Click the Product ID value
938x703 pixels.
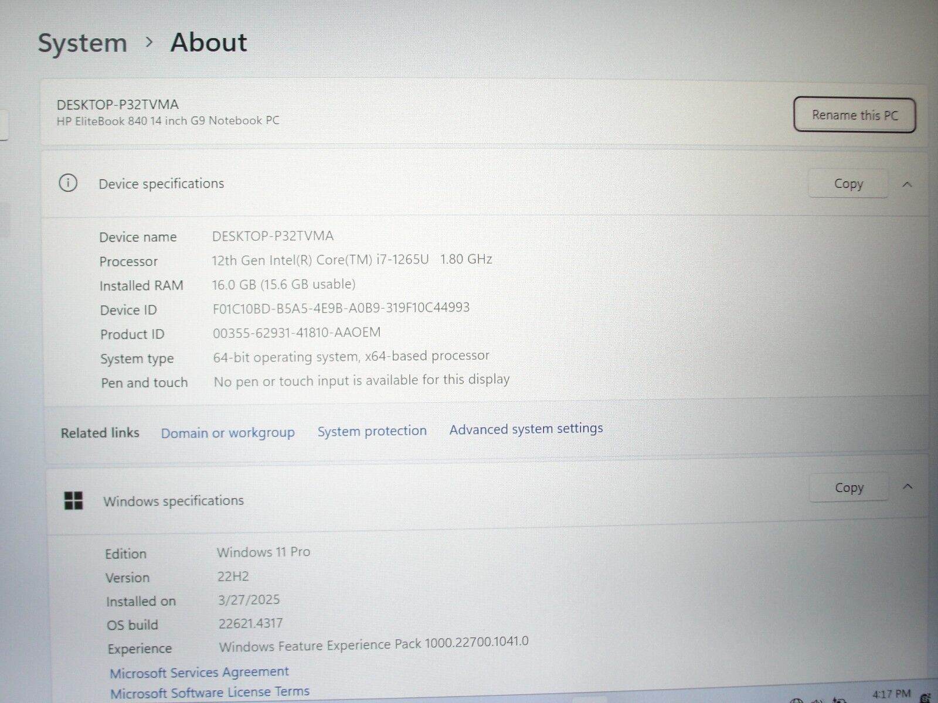click(296, 333)
